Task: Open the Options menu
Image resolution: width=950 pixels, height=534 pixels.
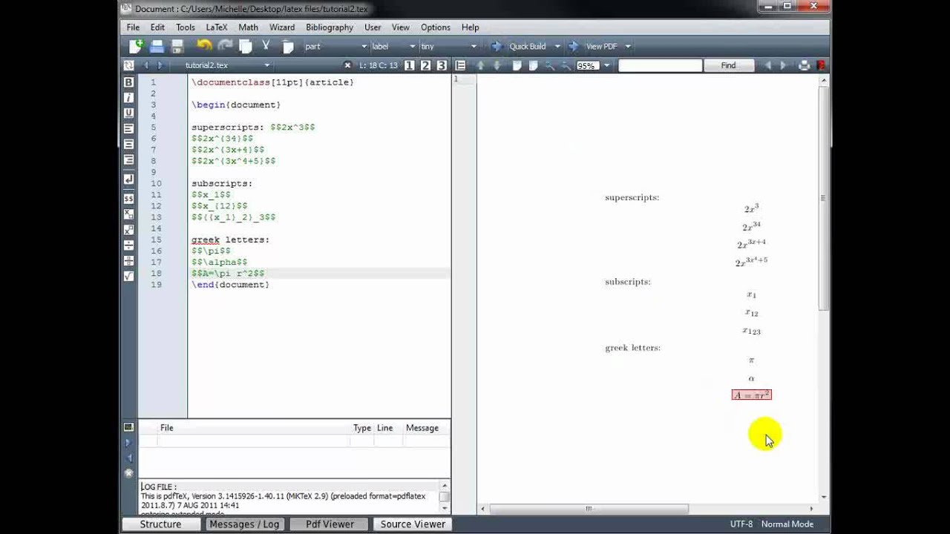Action: (x=436, y=27)
